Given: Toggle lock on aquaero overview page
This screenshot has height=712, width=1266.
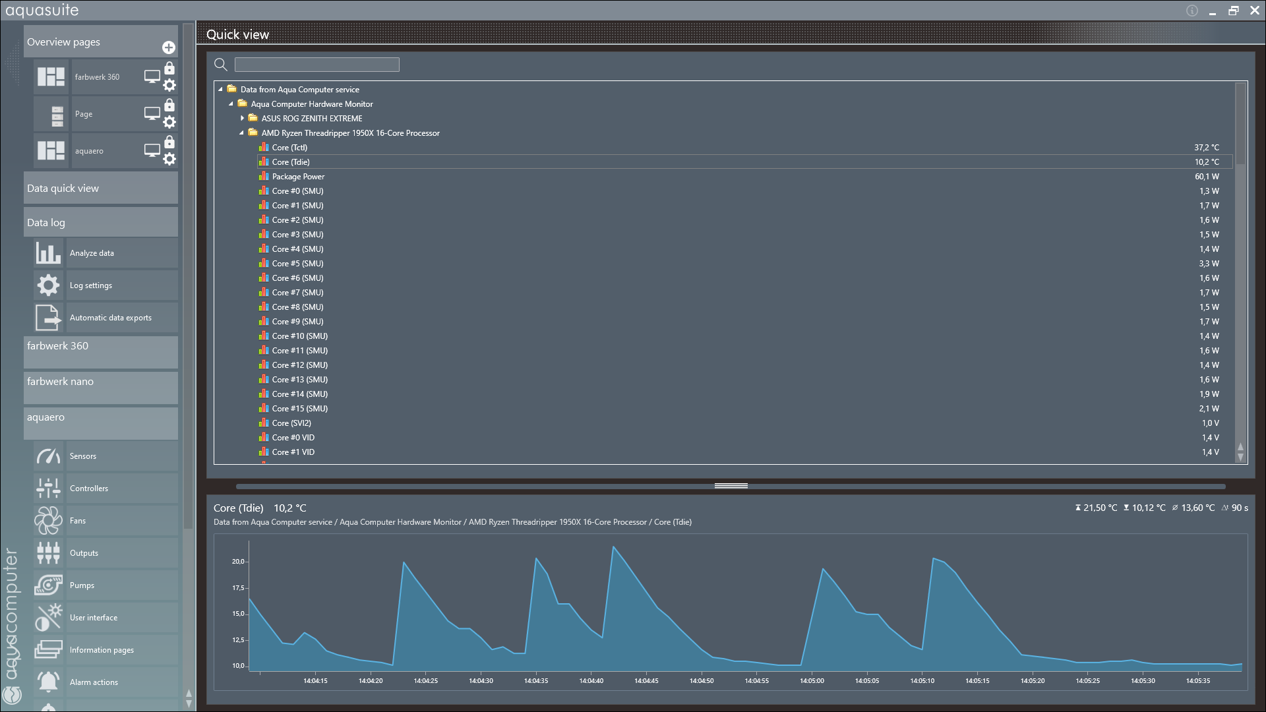Looking at the screenshot, I should click(169, 142).
